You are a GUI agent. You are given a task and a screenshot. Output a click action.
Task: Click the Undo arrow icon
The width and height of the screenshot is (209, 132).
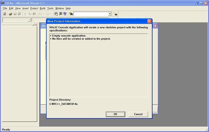40,14
